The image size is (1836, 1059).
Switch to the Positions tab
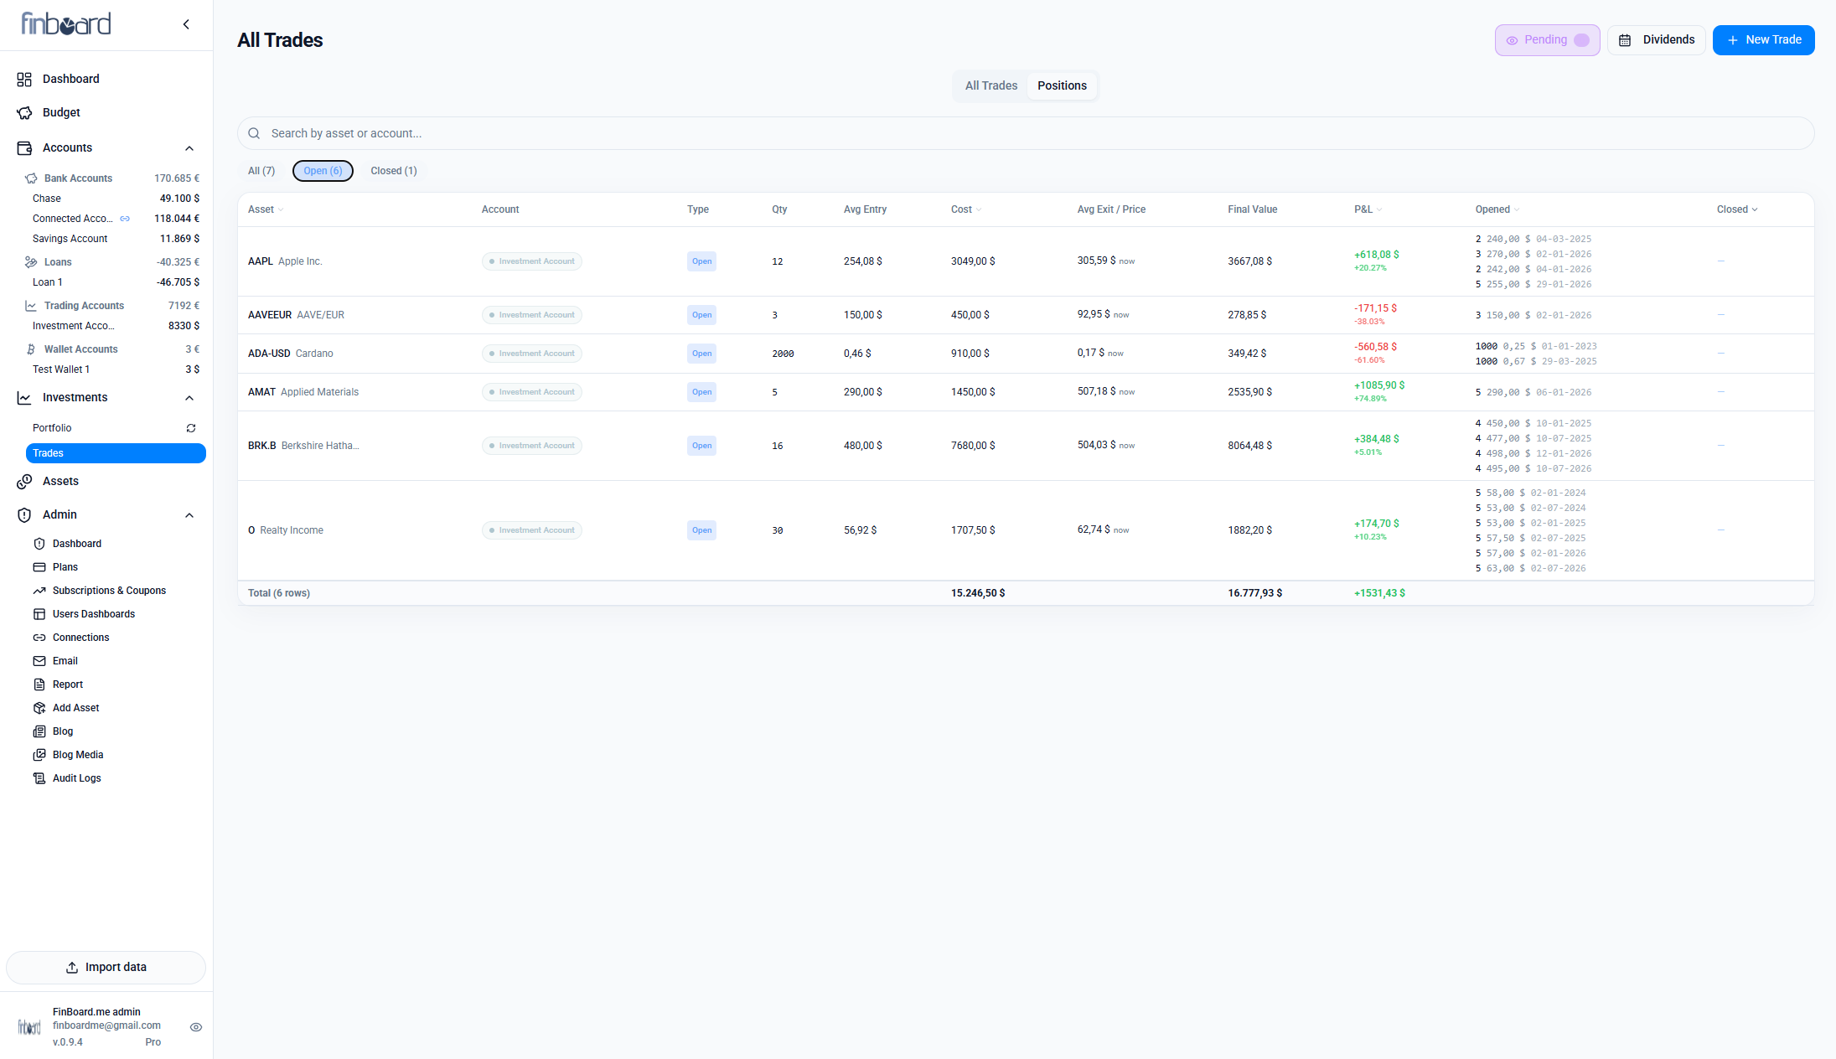pos(1062,85)
